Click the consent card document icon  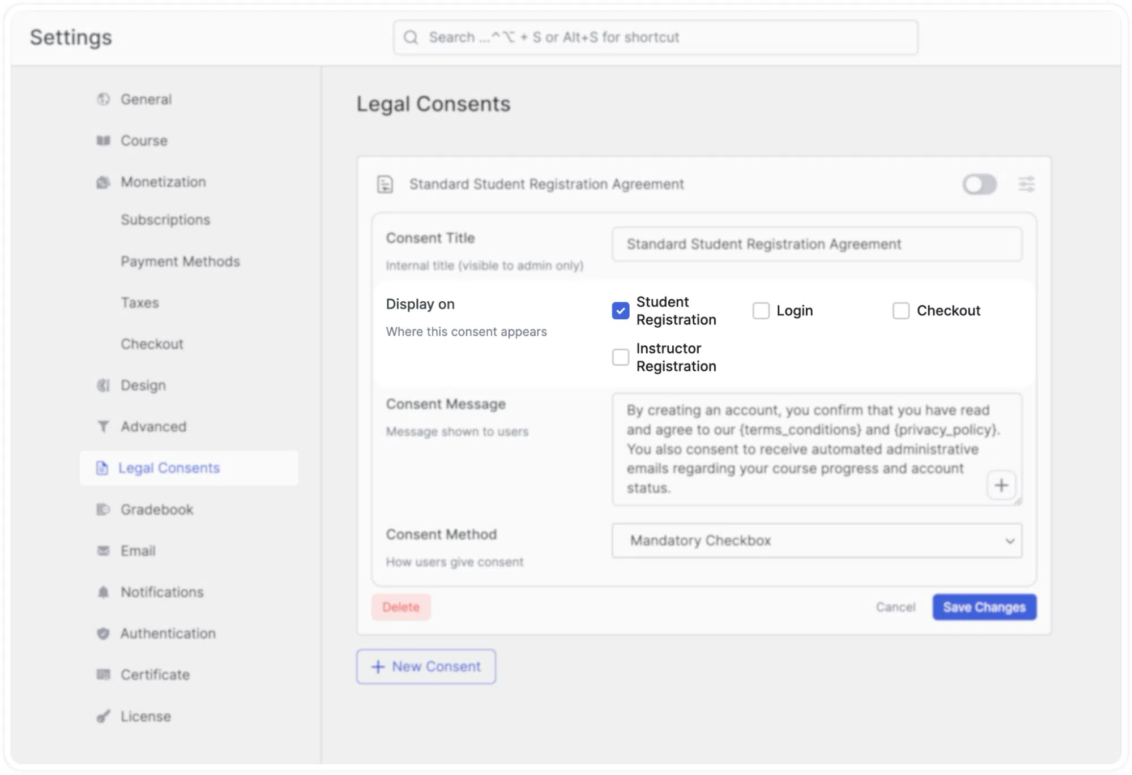click(x=385, y=184)
